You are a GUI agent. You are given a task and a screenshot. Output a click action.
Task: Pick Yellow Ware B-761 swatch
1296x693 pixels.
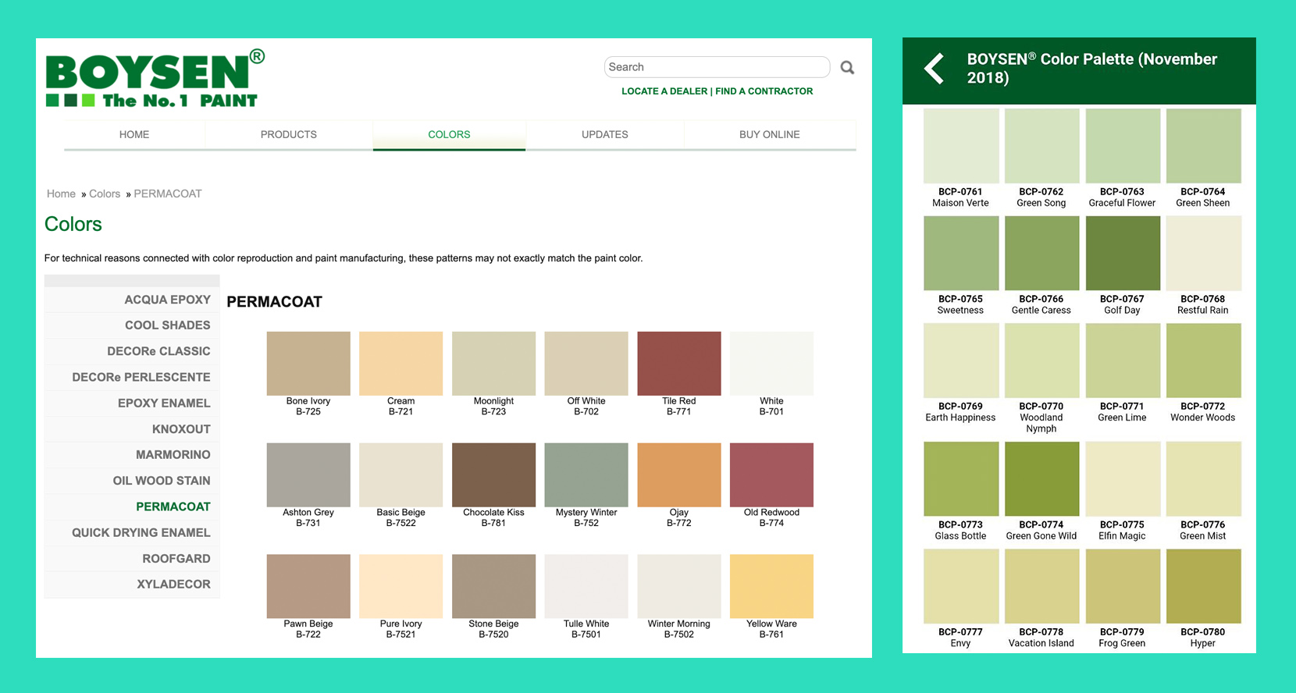point(771,587)
